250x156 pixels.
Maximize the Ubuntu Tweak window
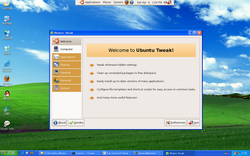click(195, 33)
